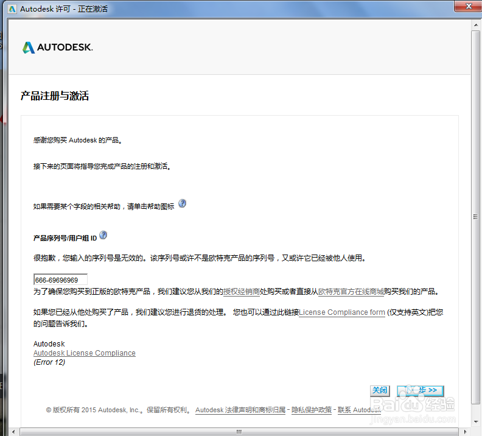
Task: Click the help icon next to 产品序列号/用户组 ID
Action: point(103,235)
